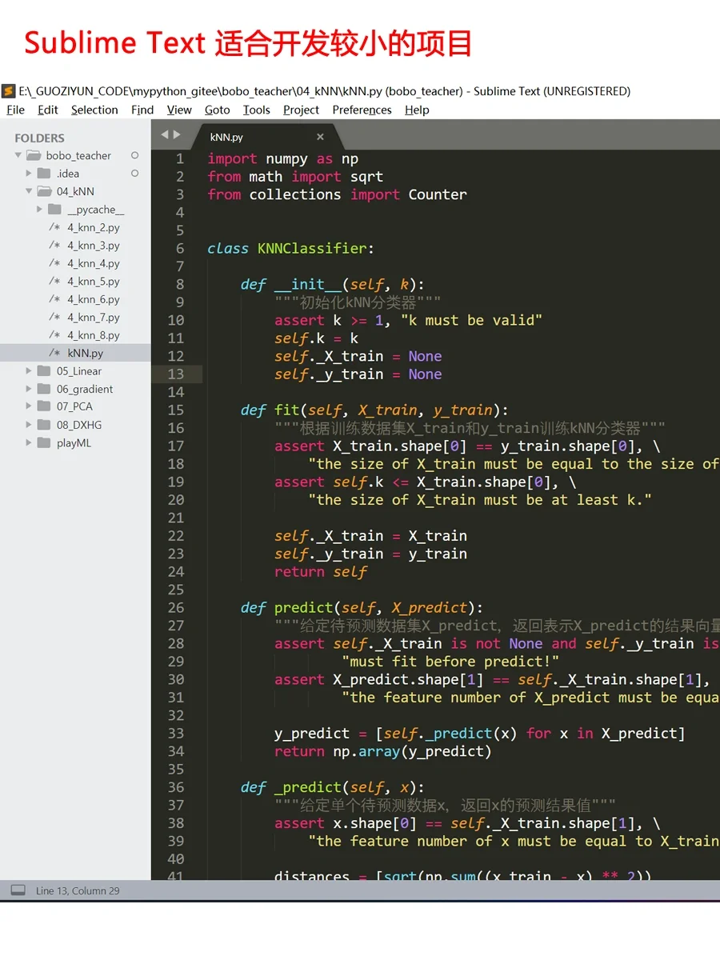Image resolution: width=720 pixels, height=960 pixels.
Task: Open the Tools menu
Action: (257, 110)
